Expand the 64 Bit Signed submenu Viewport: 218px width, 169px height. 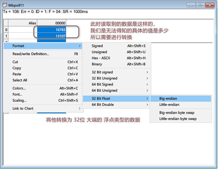(117, 84)
